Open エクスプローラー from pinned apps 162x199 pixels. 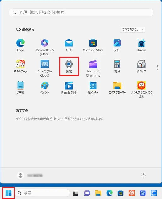117,88
